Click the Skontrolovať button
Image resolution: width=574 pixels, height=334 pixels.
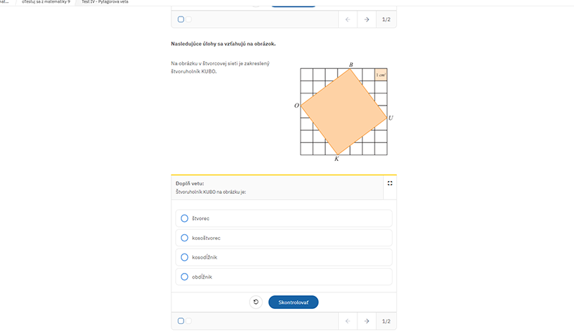click(293, 302)
